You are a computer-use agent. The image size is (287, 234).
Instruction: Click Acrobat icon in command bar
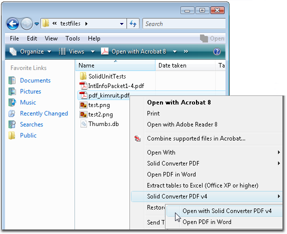pyautogui.click(x=105, y=51)
